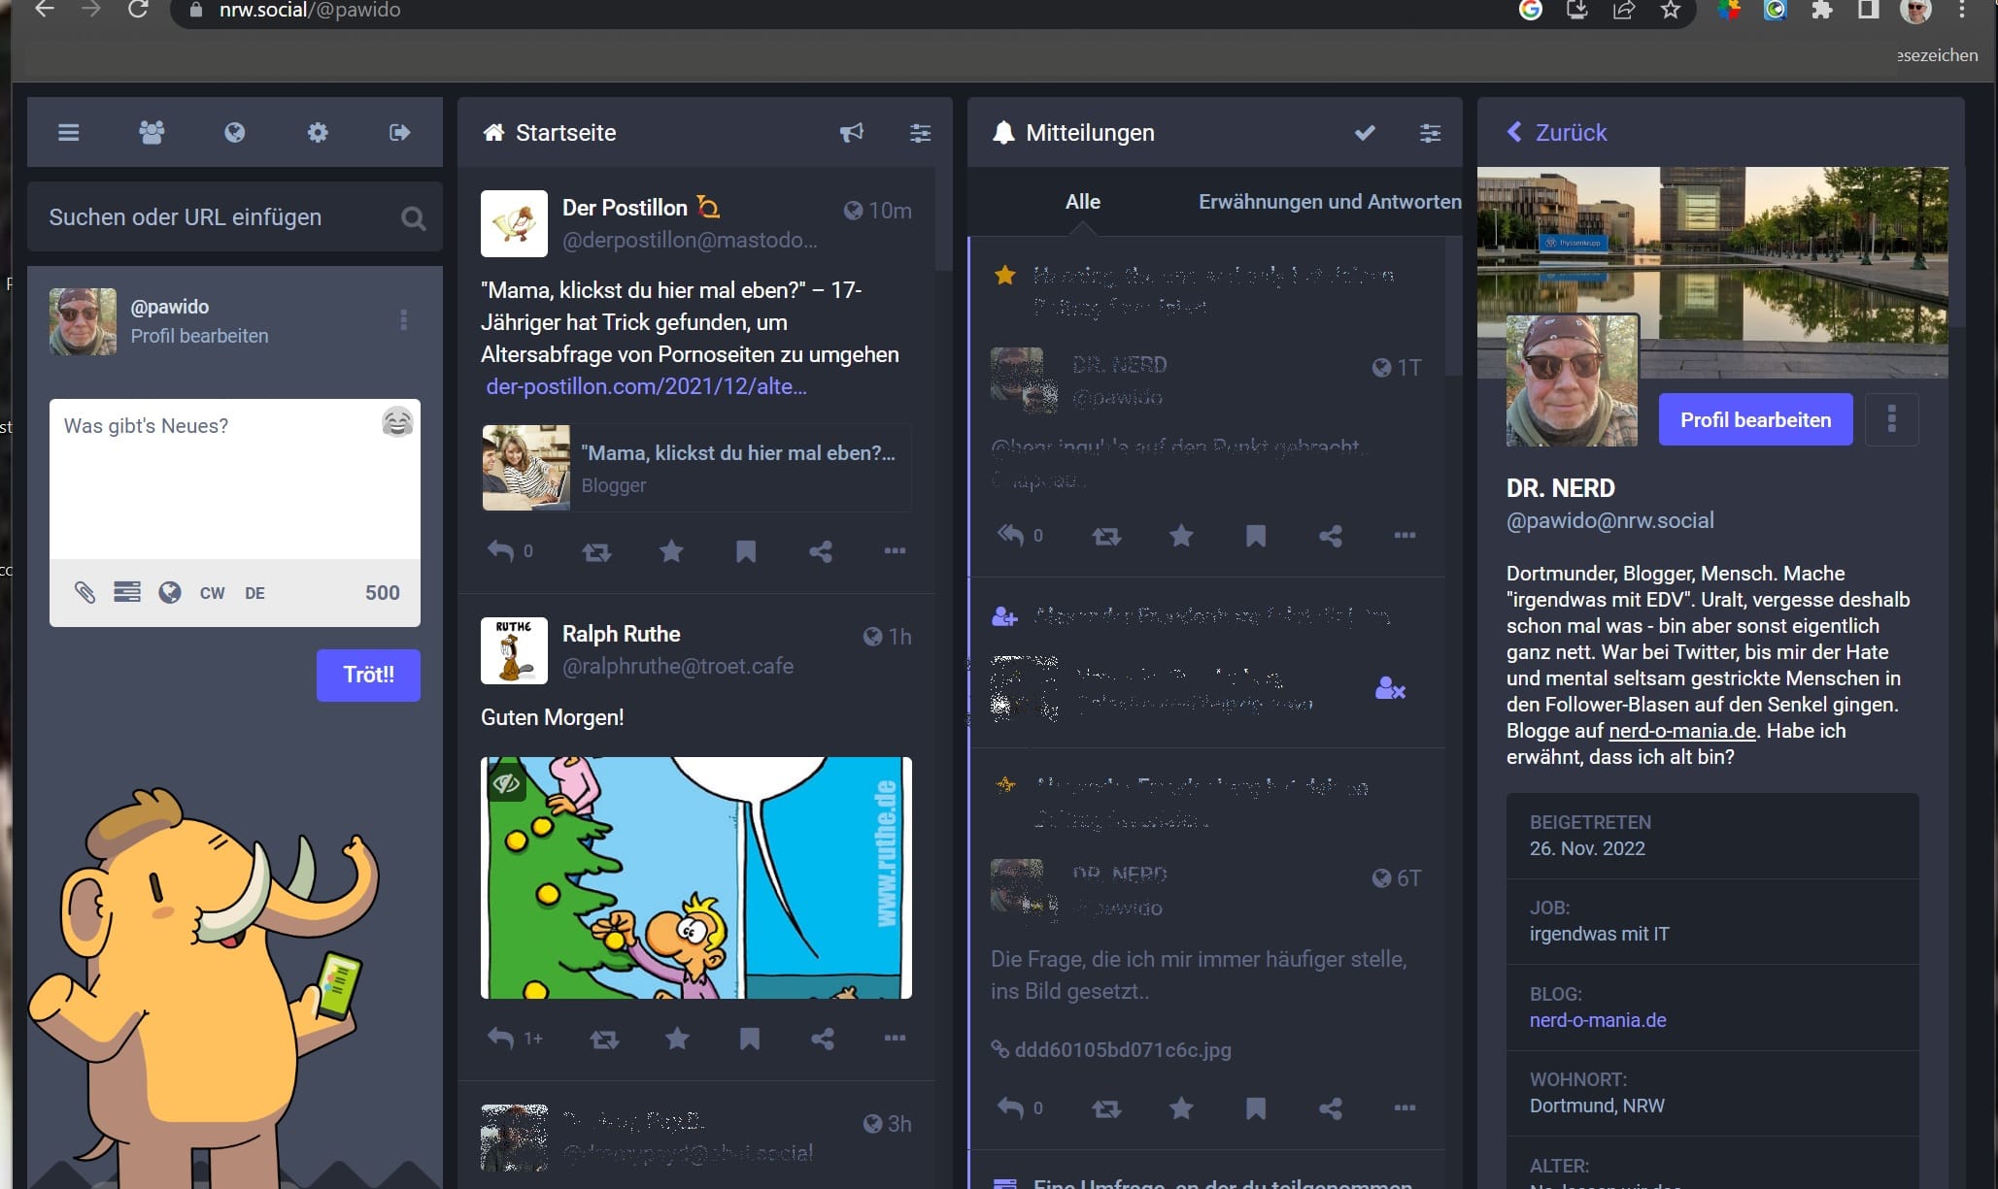
Task: Favourite the Der Postillon post
Action: [x=671, y=551]
